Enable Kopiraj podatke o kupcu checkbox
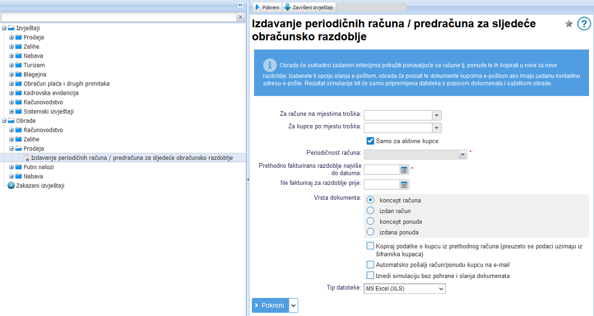The width and height of the screenshot is (594, 316). pos(370,246)
